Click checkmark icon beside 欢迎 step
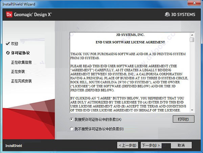 (8, 44)
